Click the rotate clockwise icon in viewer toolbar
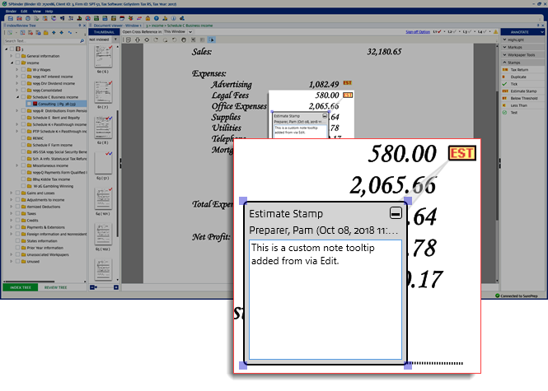 point(156,40)
